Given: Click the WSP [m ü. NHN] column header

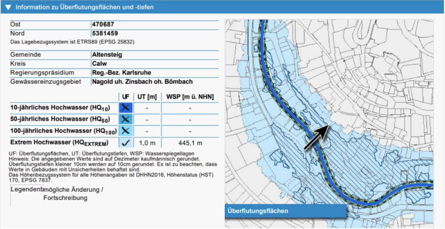Looking at the screenshot, I should 190,97.
